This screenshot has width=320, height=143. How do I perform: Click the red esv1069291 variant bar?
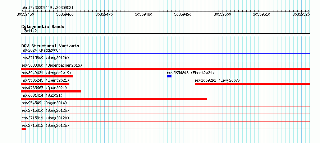tap(252, 84)
